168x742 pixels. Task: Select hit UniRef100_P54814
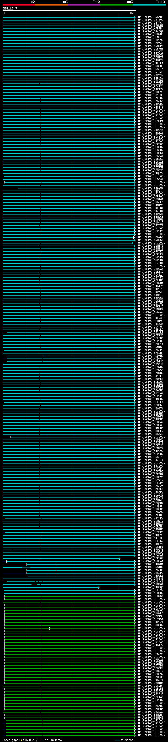point(151,275)
